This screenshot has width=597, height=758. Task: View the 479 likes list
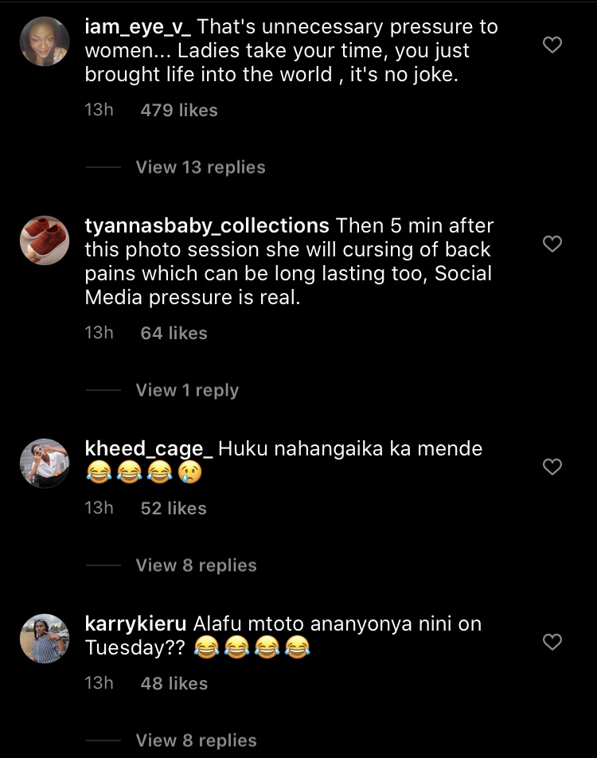(179, 110)
